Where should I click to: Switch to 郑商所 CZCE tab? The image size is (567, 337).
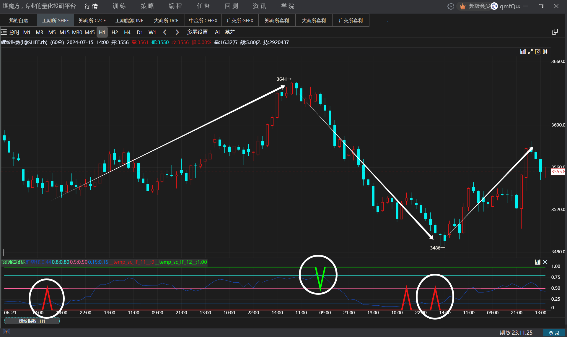(x=92, y=20)
